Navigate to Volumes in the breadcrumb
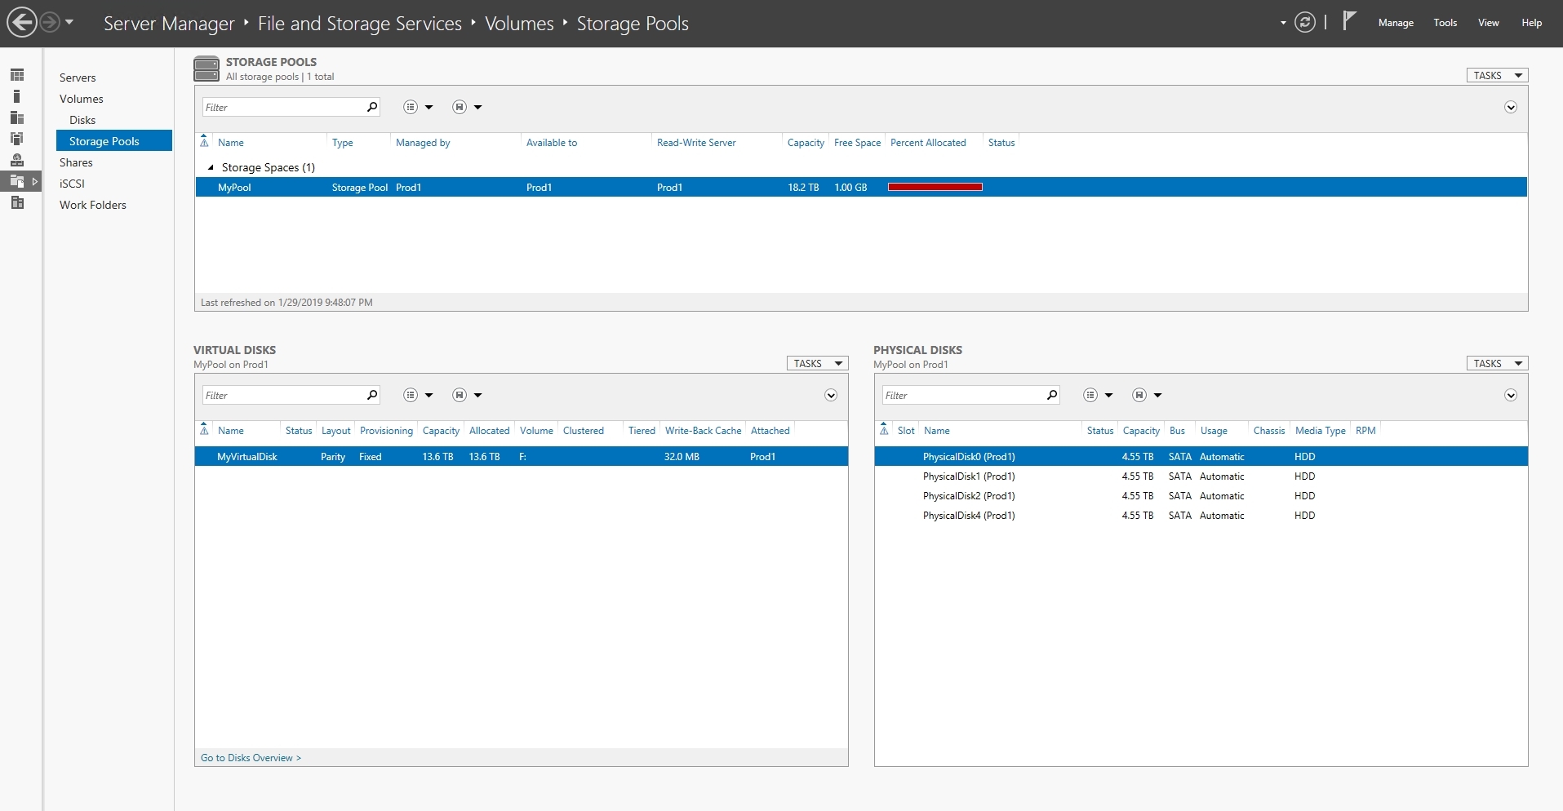Image resolution: width=1563 pixels, height=811 pixels. click(518, 23)
